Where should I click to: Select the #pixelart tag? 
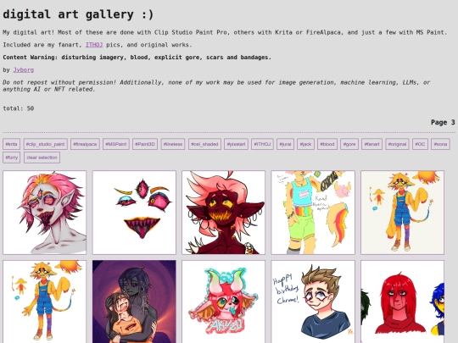(x=237, y=144)
